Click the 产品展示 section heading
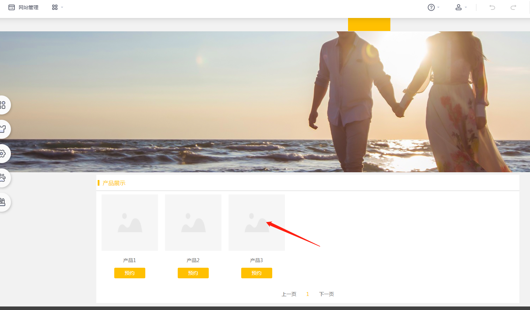Image resolution: width=530 pixels, height=310 pixels. tap(114, 183)
